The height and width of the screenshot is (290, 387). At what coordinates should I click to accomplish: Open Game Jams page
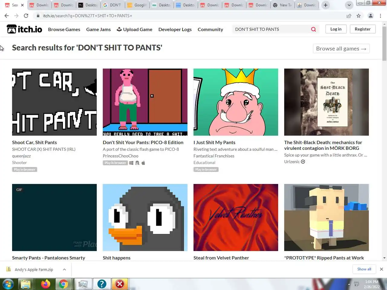click(x=98, y=29)
